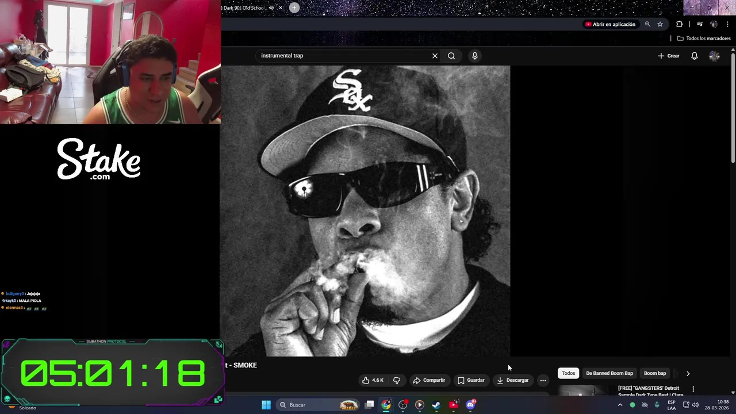Image resolution: width=736 pixels, height=414 pixels.
Task: Open the 'GANGSTERS' Detroit recommended video title
Action: point(650,391)
